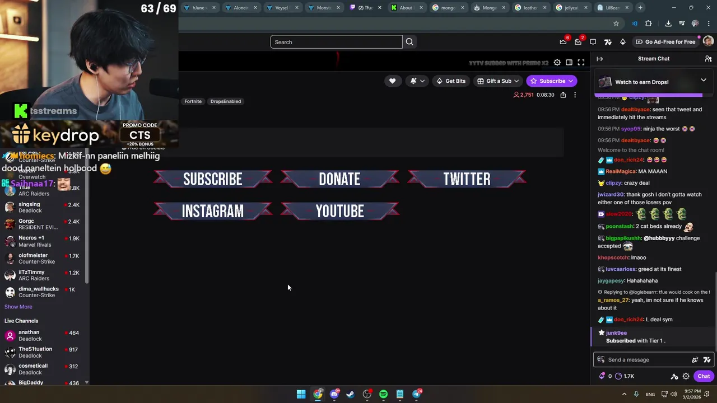Image resolution: width=717 pixels, height=403 pixels.
Task: Click the party popper icon in chat box
Action: tap(695, 360)
